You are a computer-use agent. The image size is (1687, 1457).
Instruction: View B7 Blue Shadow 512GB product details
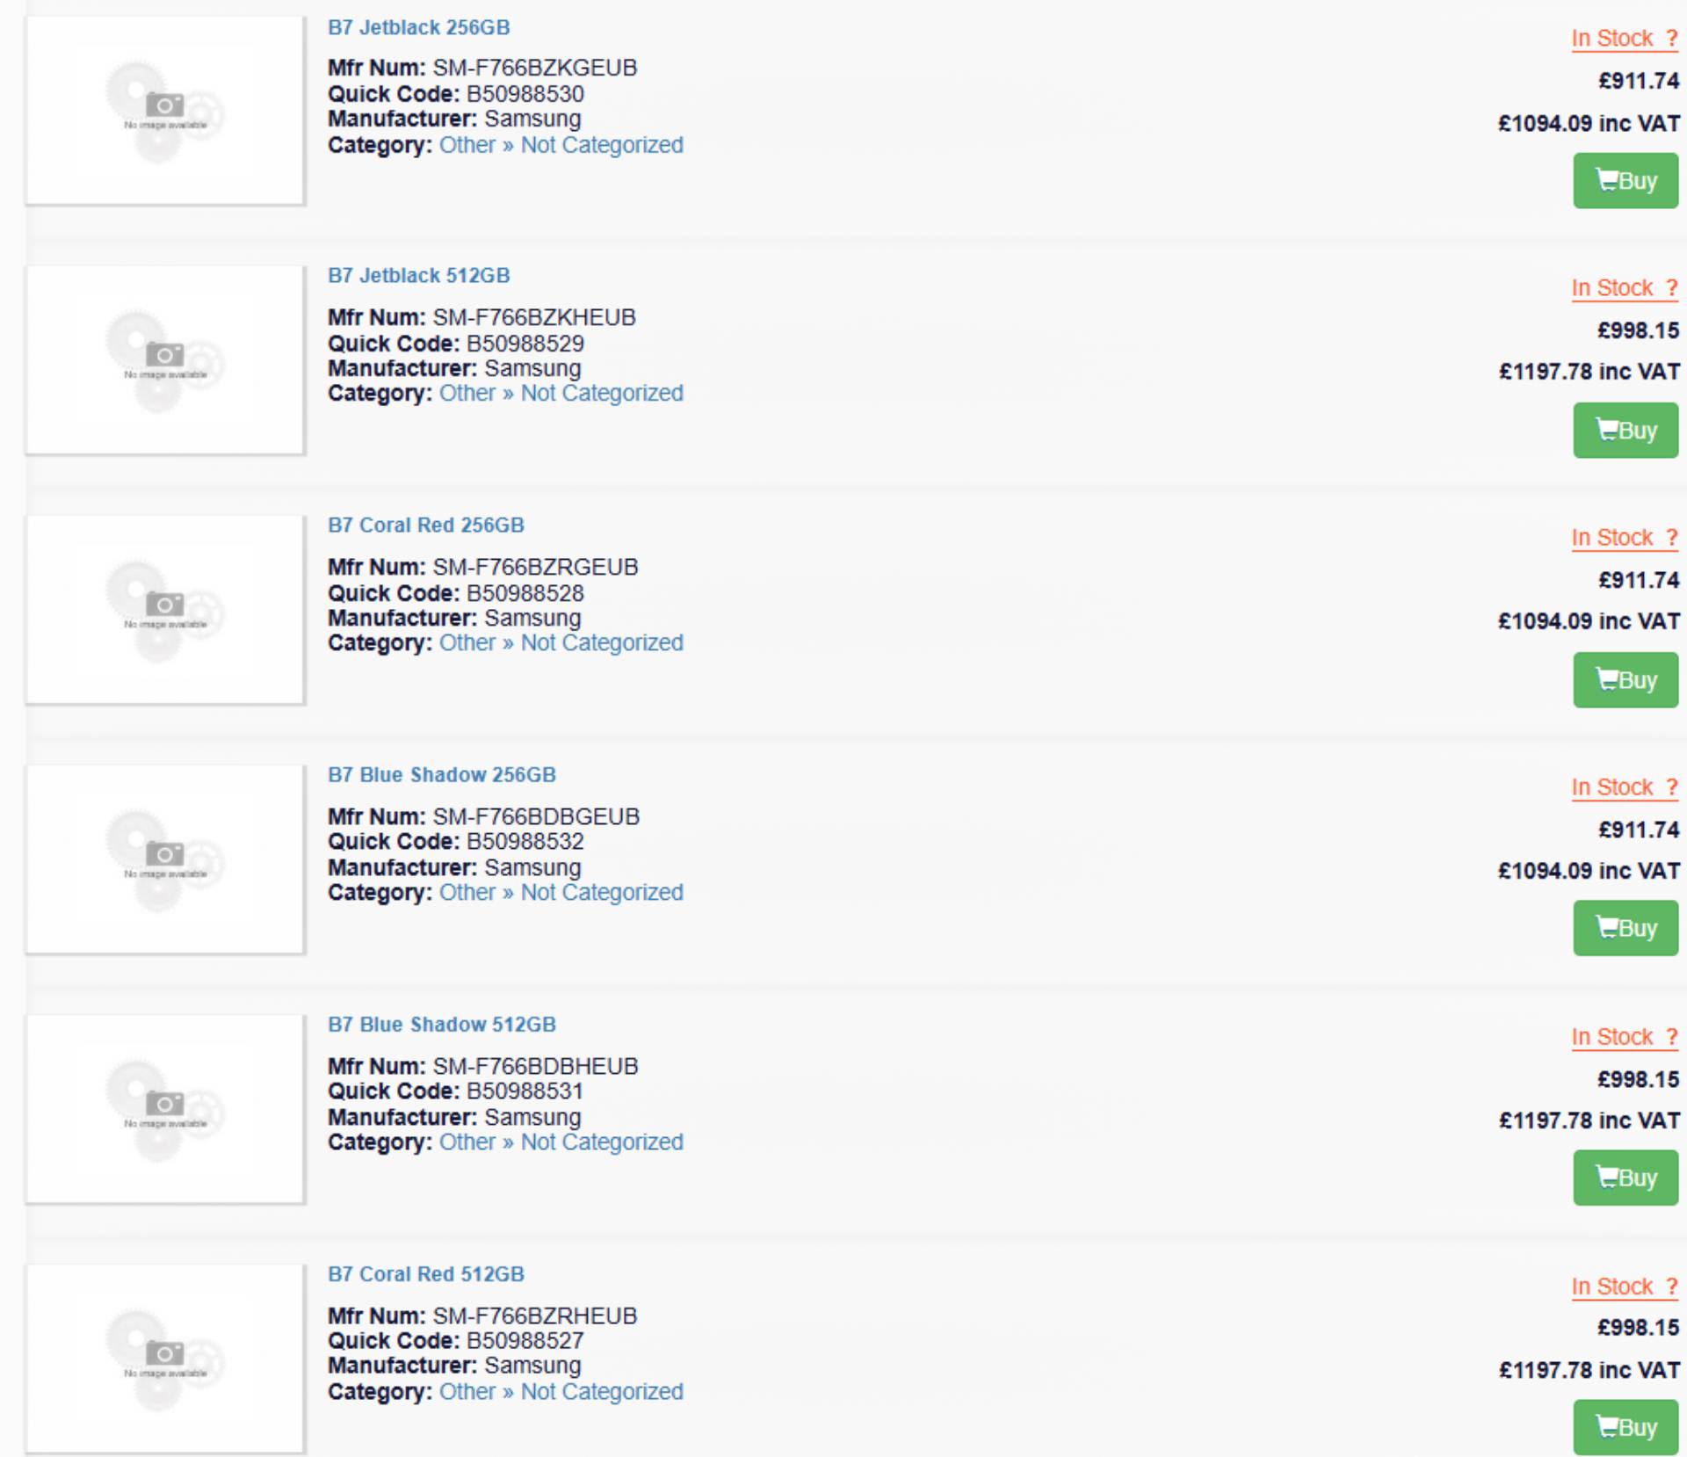coord(441,1025)
